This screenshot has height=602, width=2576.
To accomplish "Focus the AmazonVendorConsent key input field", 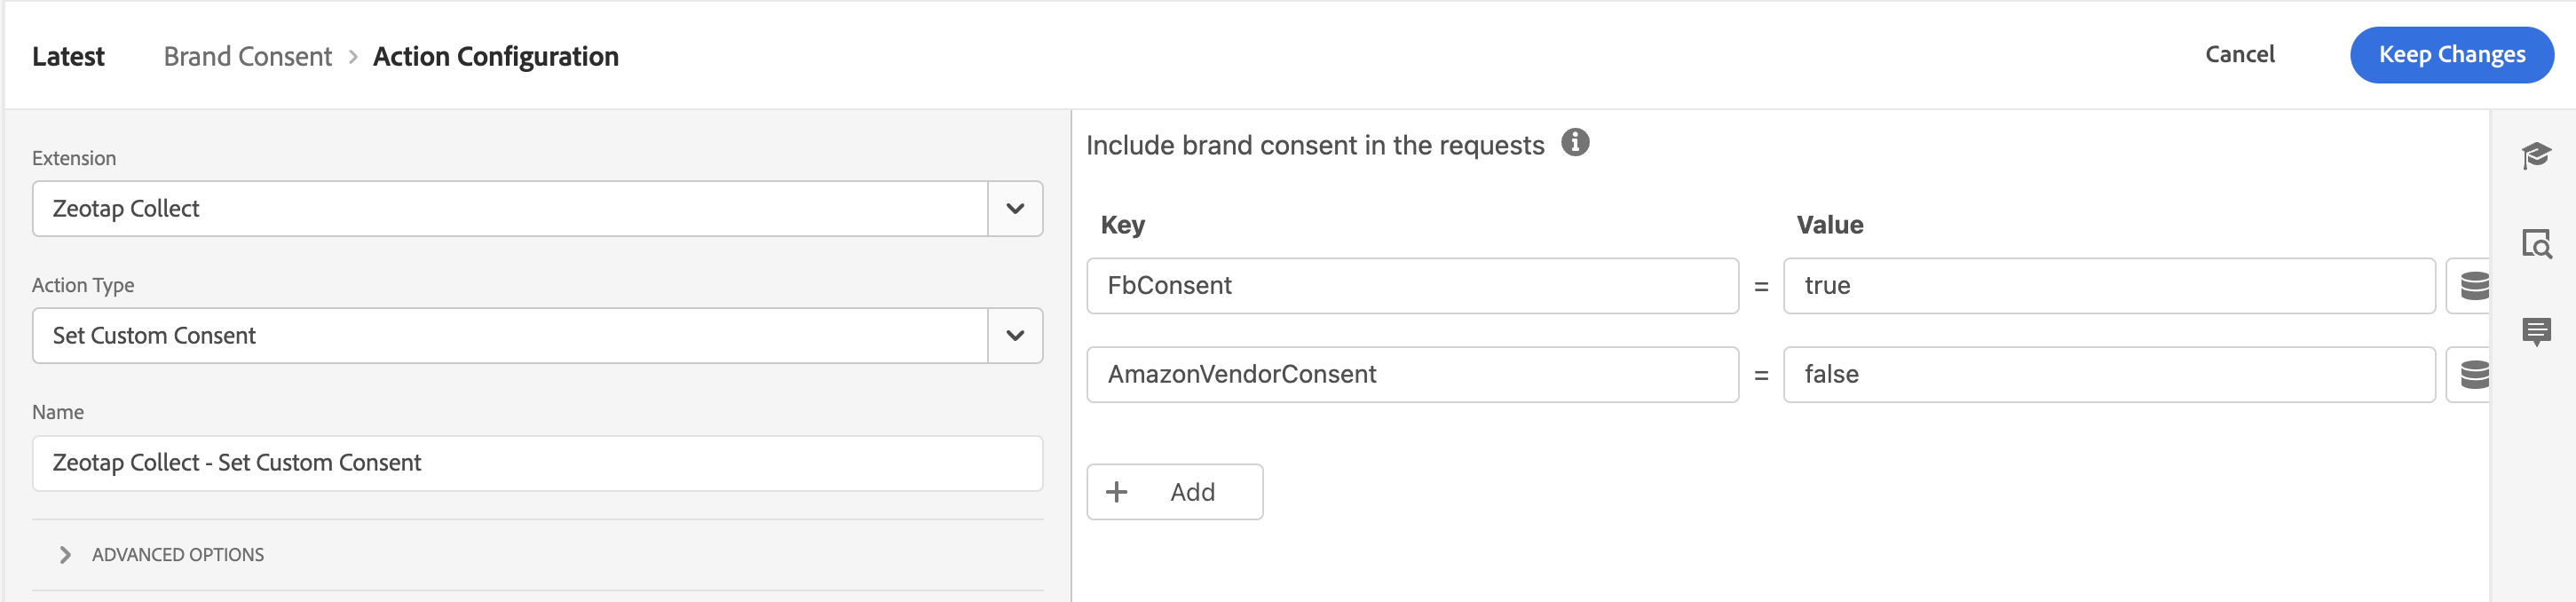I will (x=1411, y=375).
